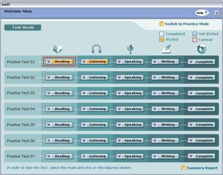Start Writing section of Practice Test 07
Screen dimensions: 223x175
point(165,156)
